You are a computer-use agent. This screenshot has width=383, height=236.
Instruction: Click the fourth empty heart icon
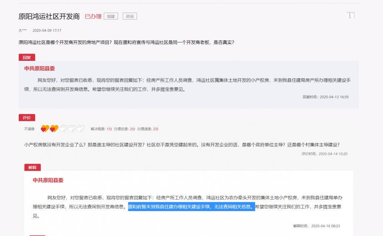[72, 128]
